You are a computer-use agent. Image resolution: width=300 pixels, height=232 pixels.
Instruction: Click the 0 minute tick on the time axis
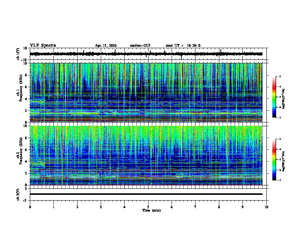[x=30, y=207]
